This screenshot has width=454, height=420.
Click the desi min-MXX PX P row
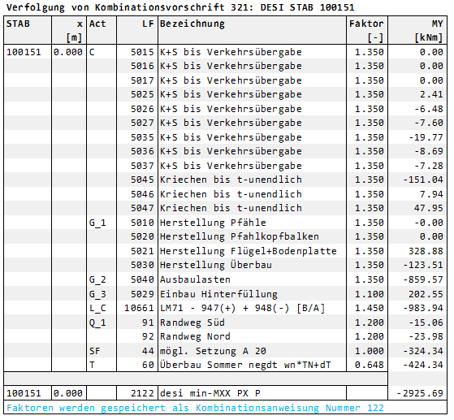(225, 393)
